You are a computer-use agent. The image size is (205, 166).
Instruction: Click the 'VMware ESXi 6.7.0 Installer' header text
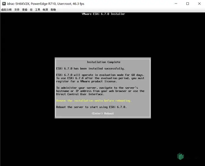click(103, 14)
